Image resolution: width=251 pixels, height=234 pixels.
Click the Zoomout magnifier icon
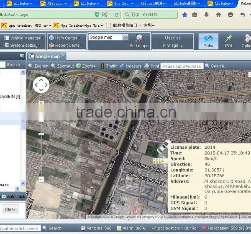click(x=53, y=66)
